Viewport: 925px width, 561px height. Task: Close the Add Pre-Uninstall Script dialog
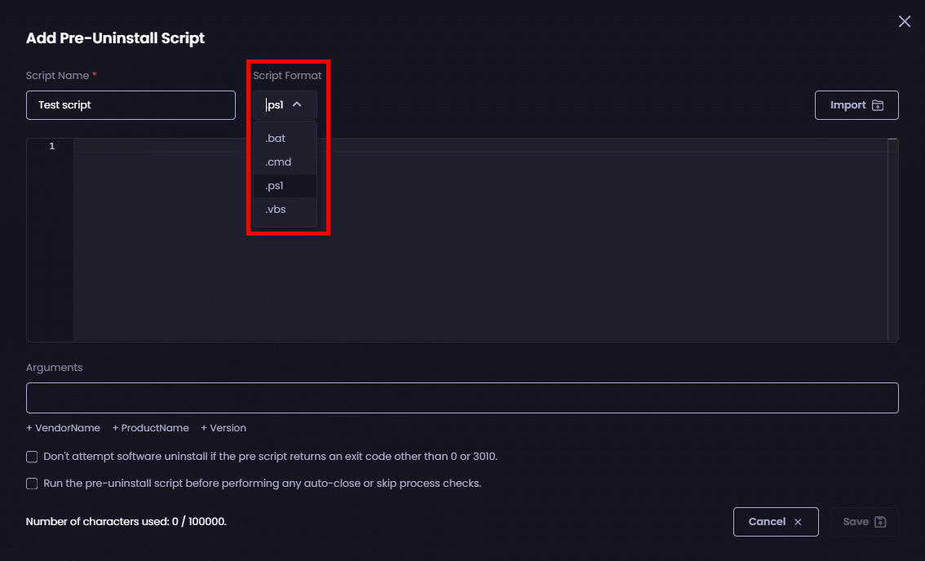tap(904, 22)
